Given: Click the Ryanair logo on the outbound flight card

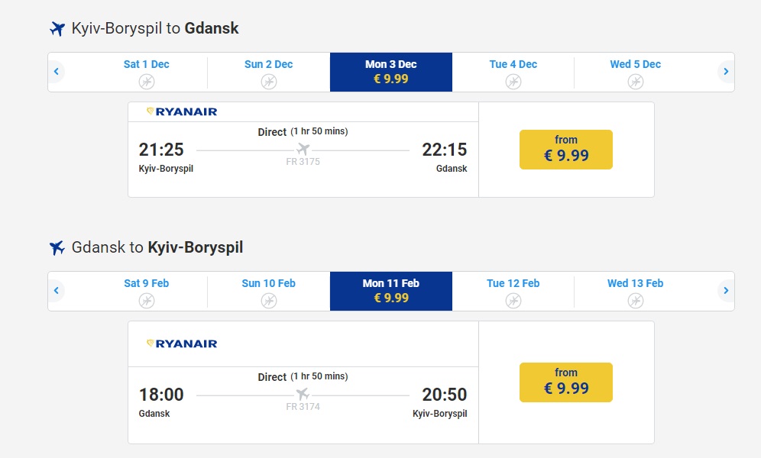Looking at the screenshot, I should (x=182, y=111).
